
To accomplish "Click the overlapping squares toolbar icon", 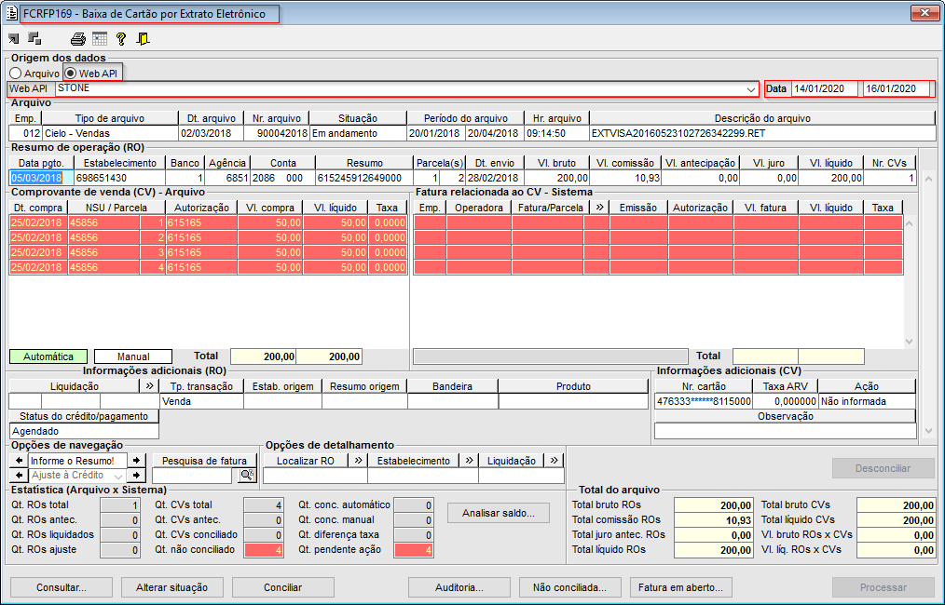I will point(35,38).
